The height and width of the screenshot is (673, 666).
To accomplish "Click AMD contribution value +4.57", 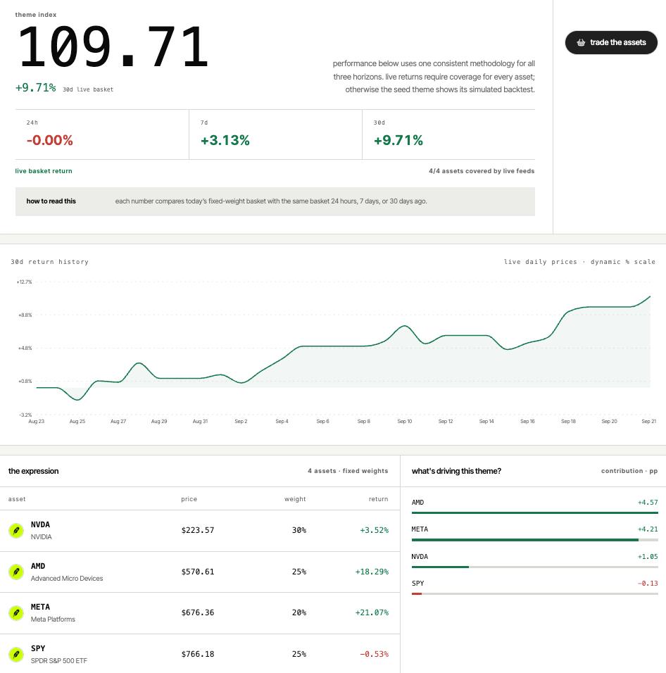I will coord(648,502).
